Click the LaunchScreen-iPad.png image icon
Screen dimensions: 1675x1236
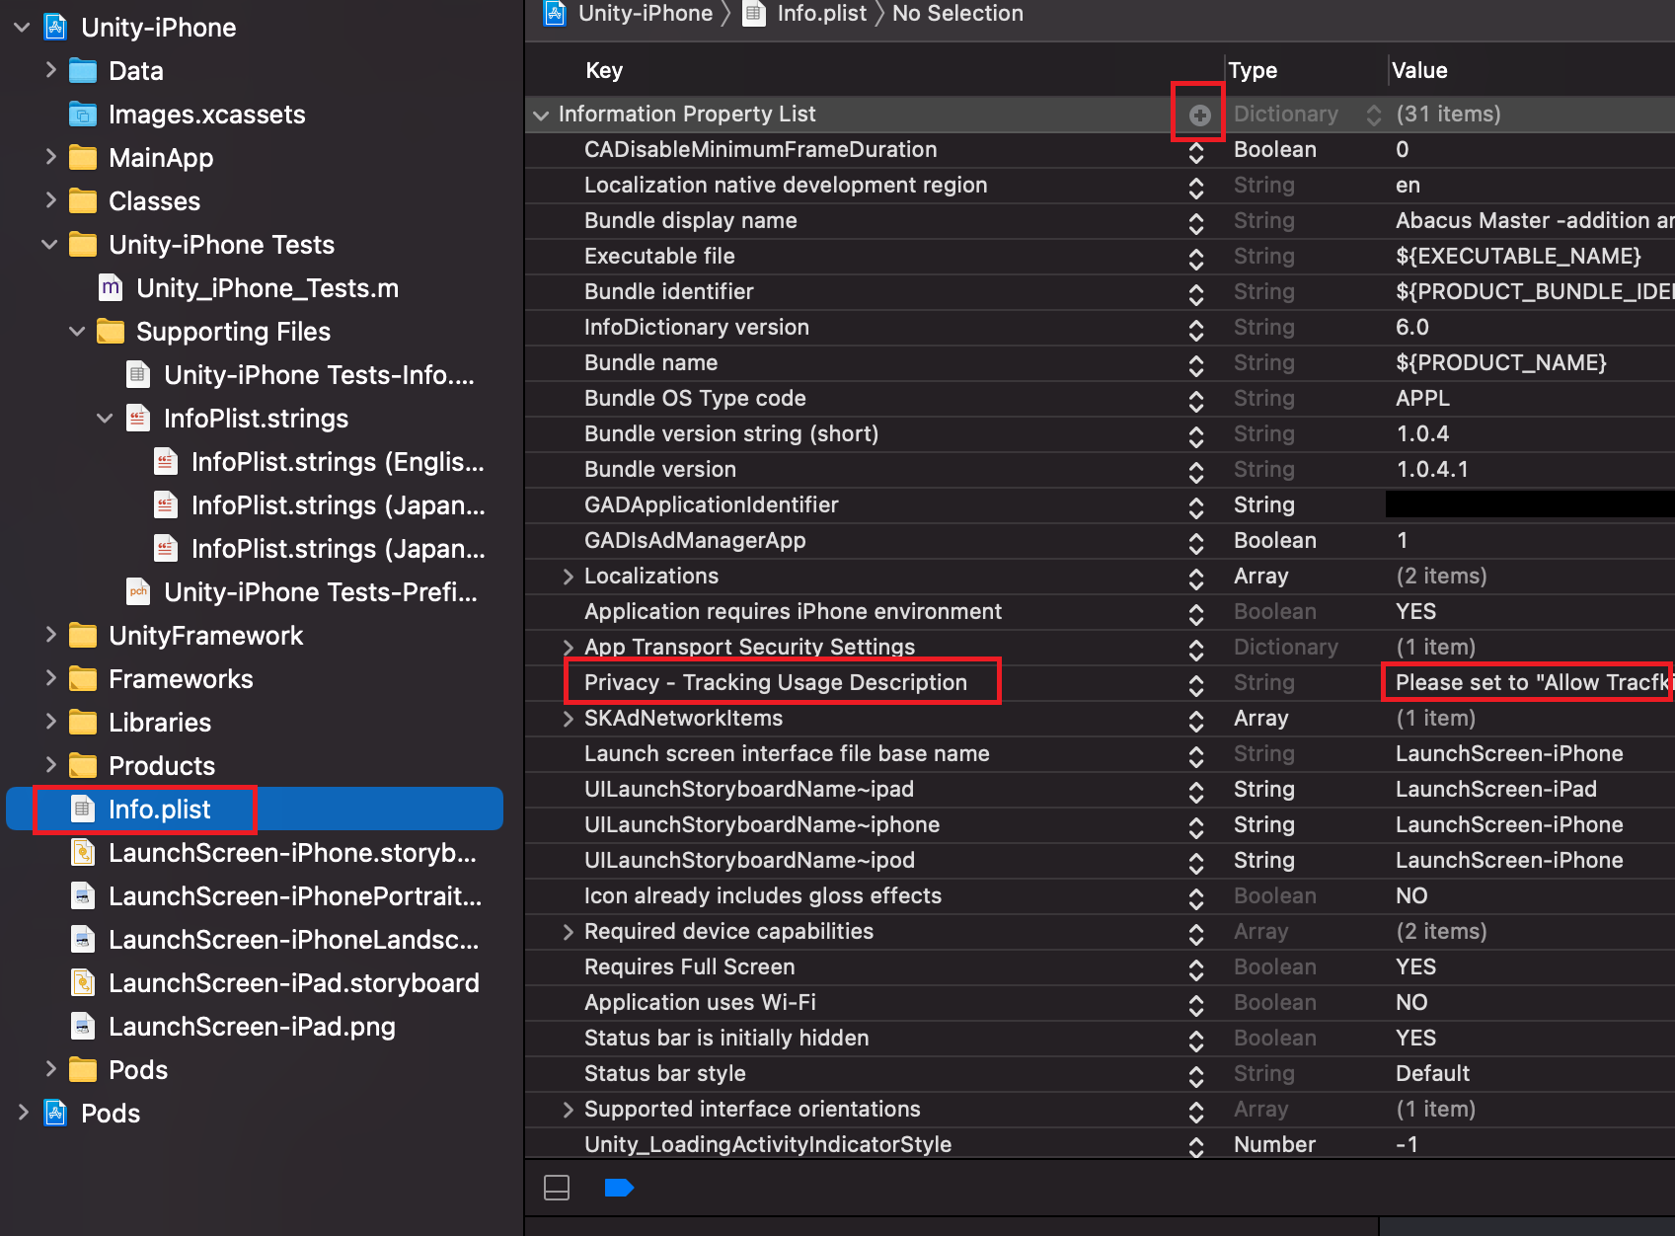pyautogui.click(x=84, y=1027)
